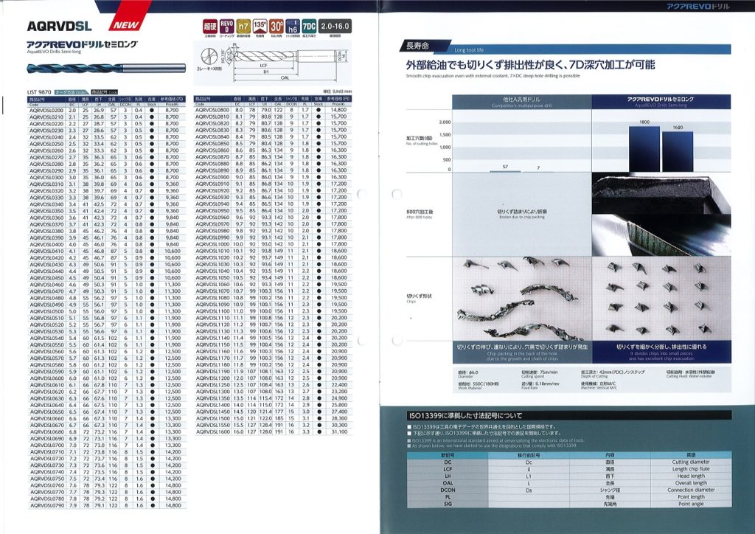This screenshot has width=755, height=534.
Task: Click product code AQRVDSL0500
Action: 46,311
